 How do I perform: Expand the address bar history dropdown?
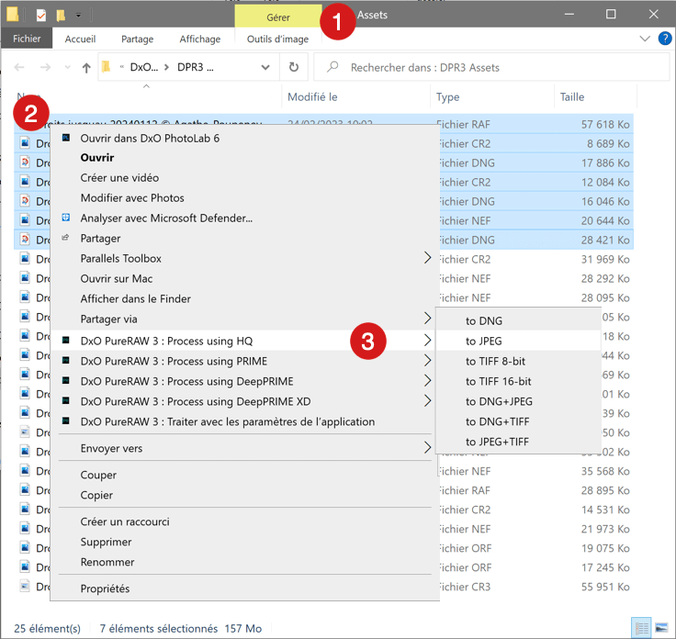click(x=265, y=67)
